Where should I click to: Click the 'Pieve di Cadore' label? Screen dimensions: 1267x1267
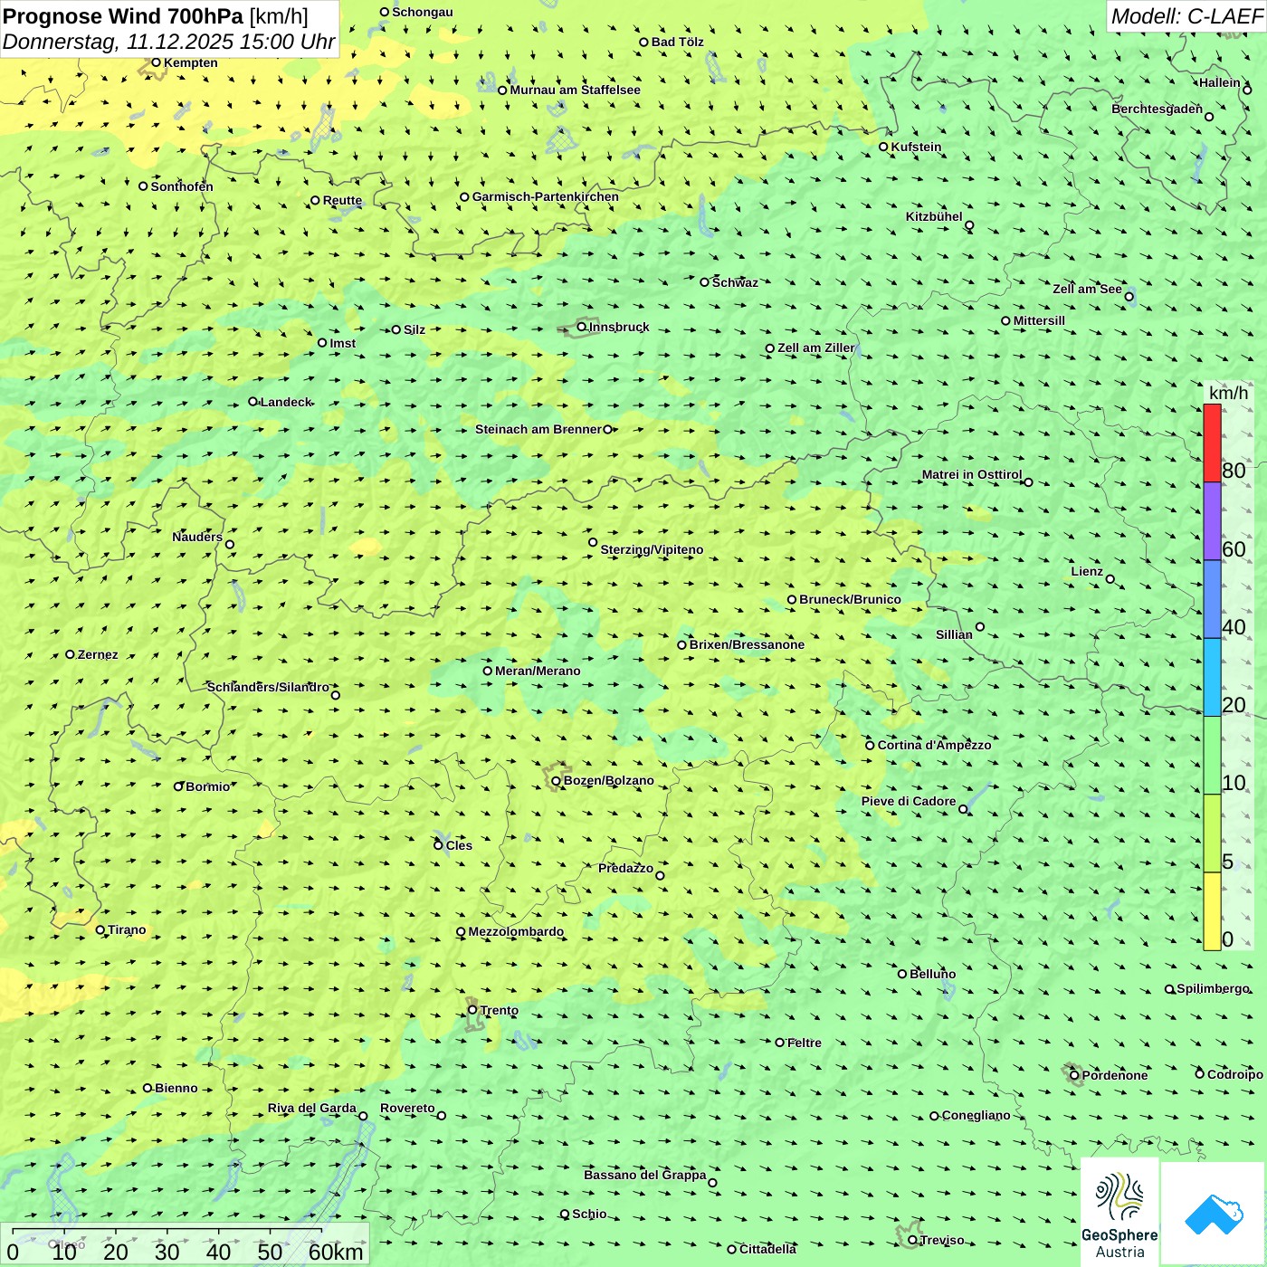909,801
